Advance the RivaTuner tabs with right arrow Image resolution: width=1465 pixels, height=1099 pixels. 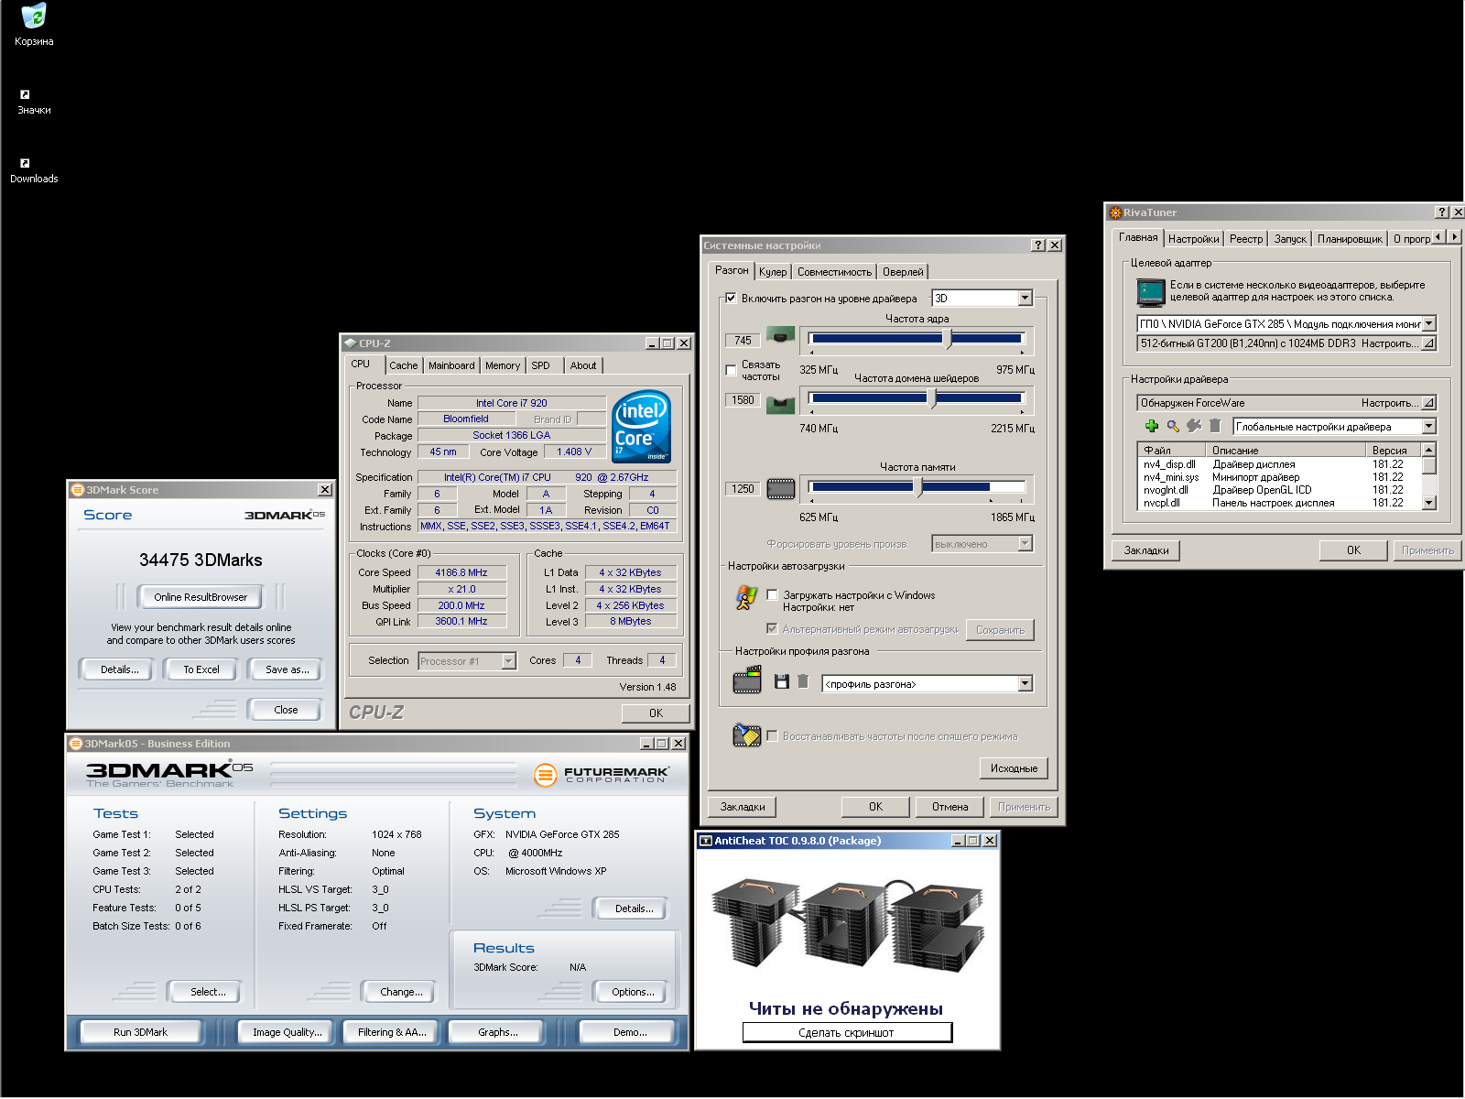[1454, 236]
